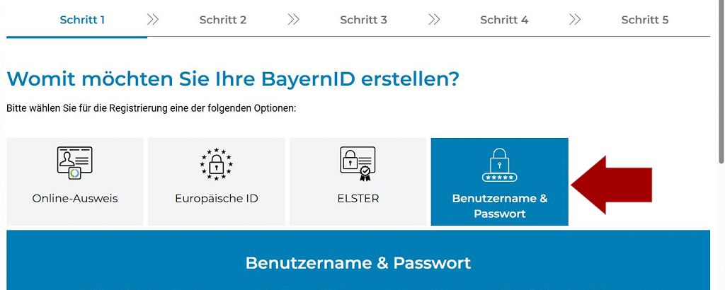Click the ELSTER certificate lock icon
The image size is (725, 290).
click(x=358, y=164)
